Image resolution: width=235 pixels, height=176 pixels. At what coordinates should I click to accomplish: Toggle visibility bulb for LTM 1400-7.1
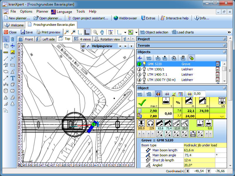pos(144,75)
